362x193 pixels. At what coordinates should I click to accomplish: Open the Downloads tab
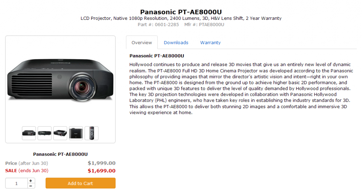coord(176,42)
